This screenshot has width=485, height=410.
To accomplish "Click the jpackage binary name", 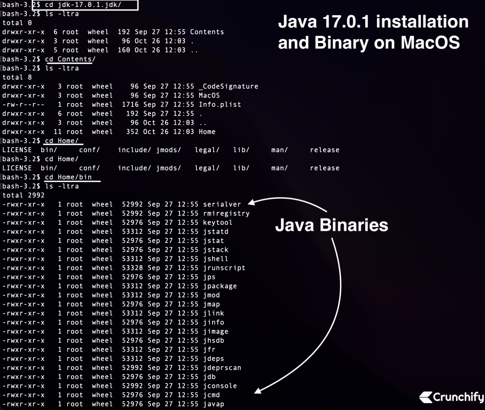I will pyautogui.click(x=220, y=286).
